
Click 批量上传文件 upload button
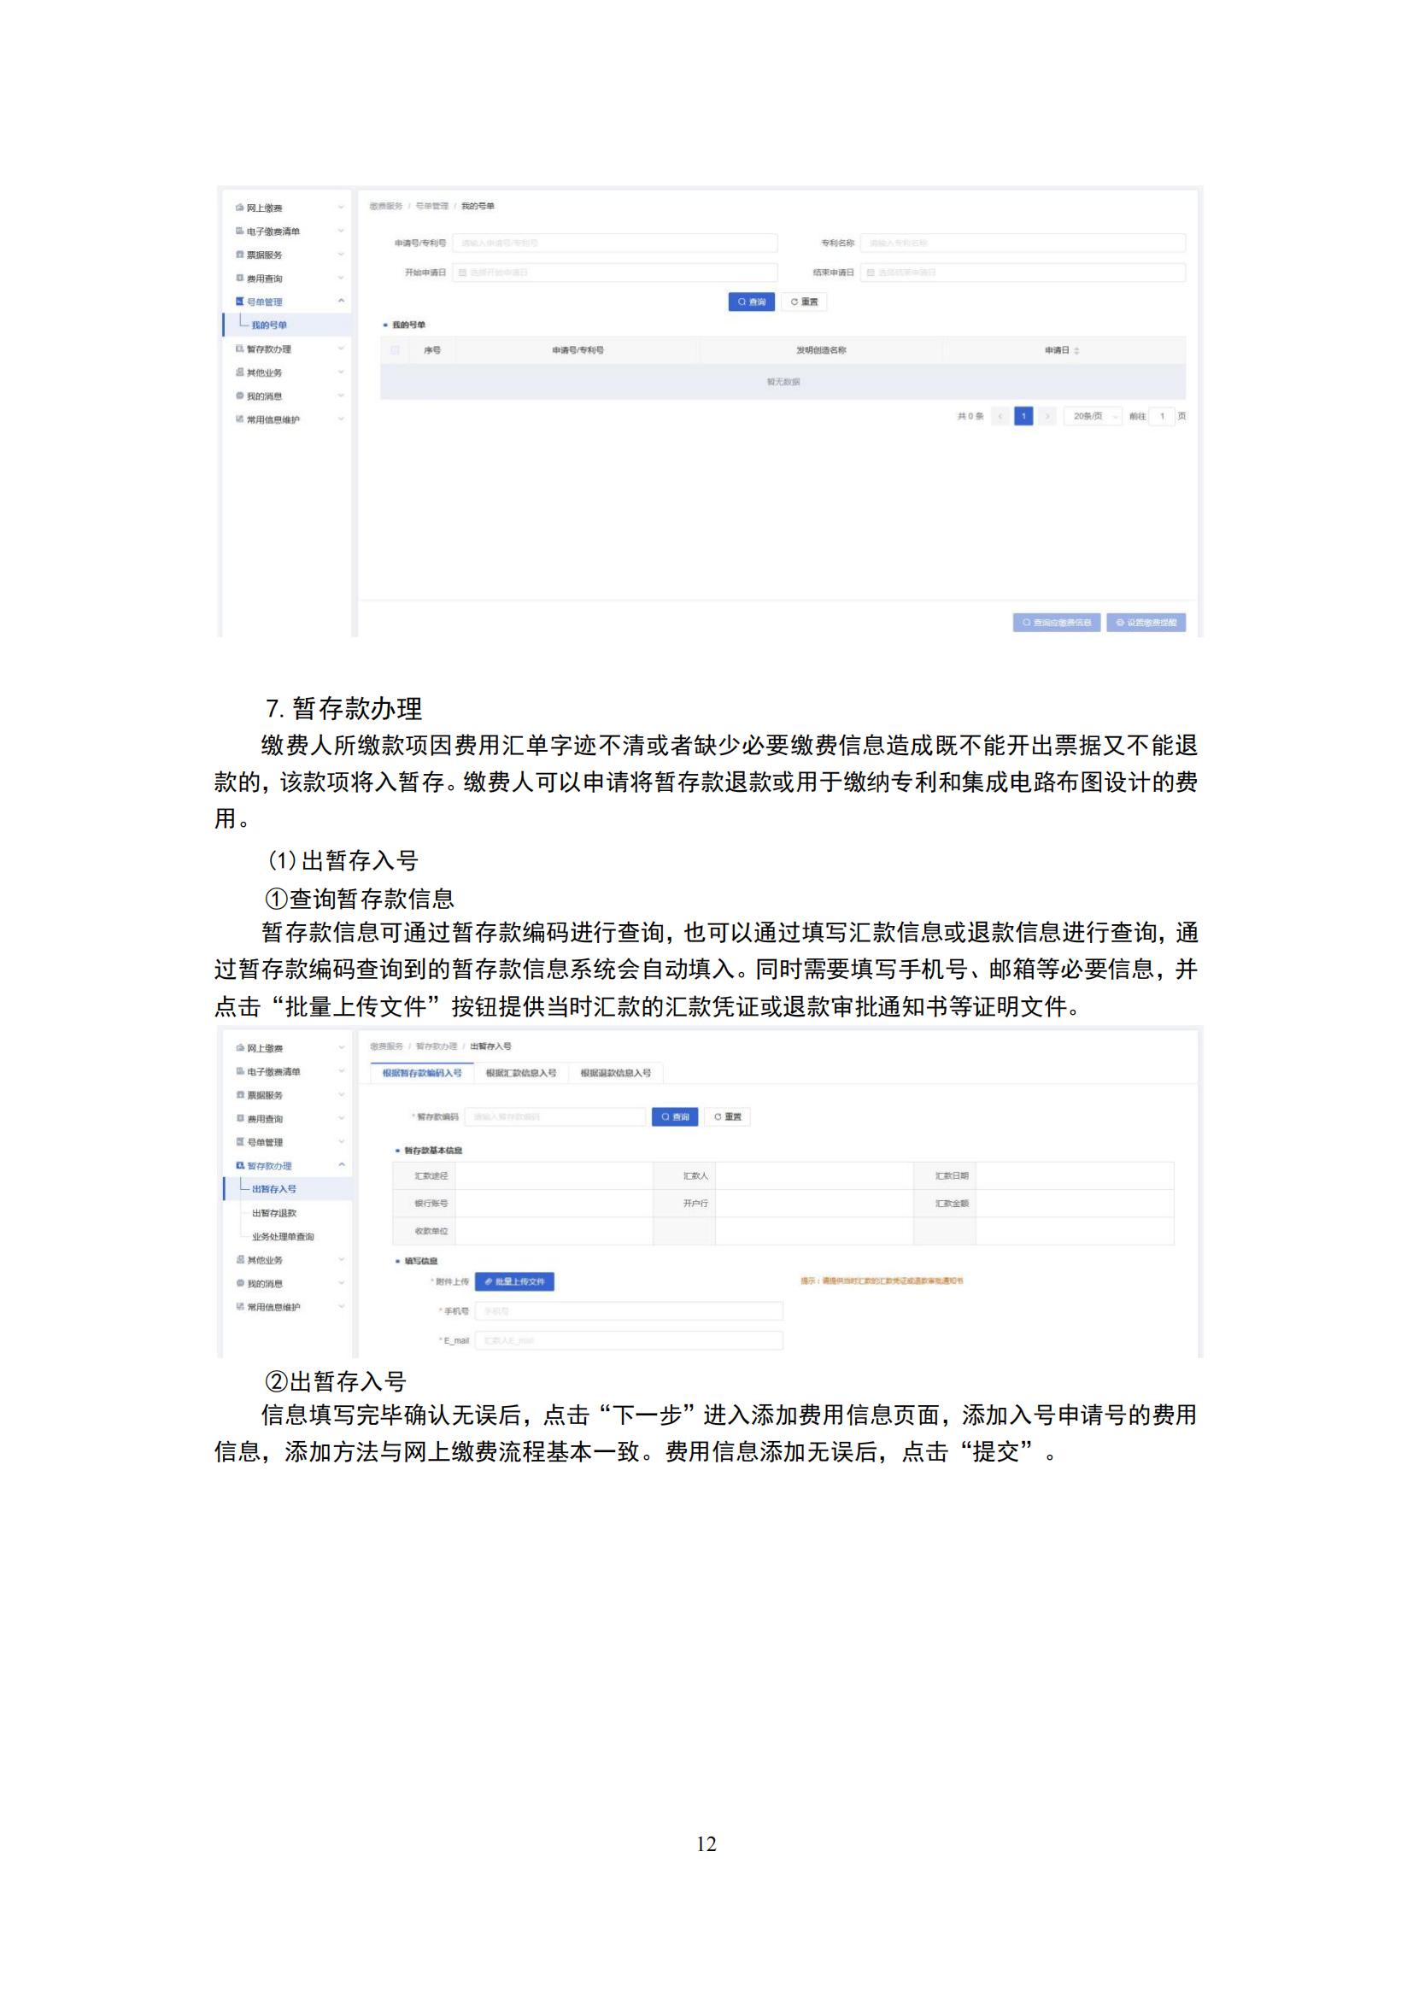514,1282
